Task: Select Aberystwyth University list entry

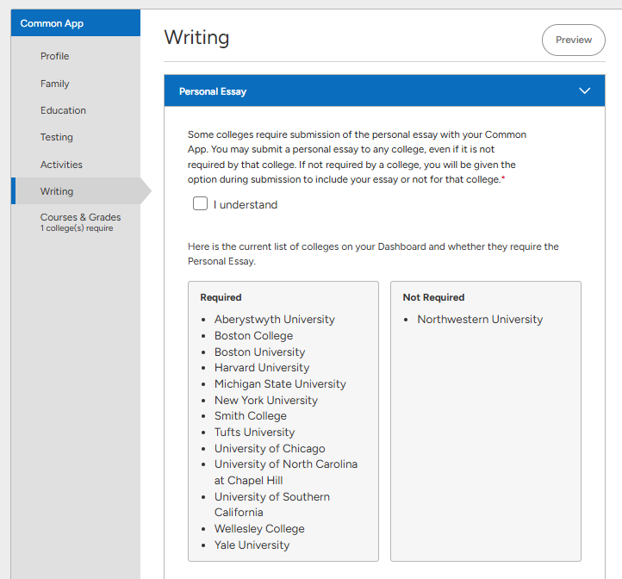Action: [x=274, y=320]
